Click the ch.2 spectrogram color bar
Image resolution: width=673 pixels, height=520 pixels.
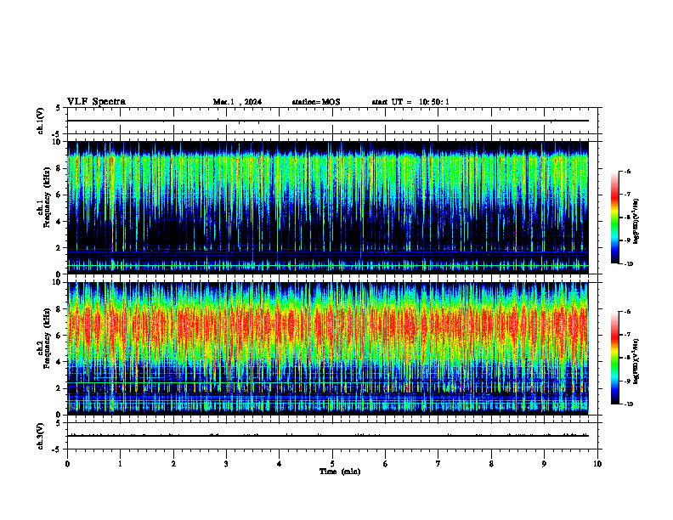point(614,358)
